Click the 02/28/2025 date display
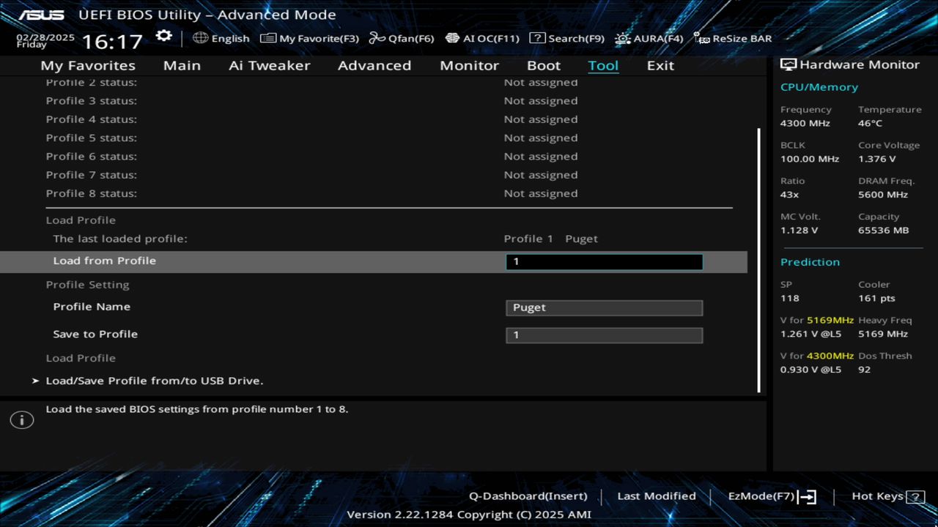This screenshot has height=527, width=938. pyautogui.click(x=45, y=37)
